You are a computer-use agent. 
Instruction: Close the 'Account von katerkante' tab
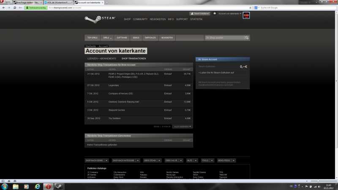[102, 3]
